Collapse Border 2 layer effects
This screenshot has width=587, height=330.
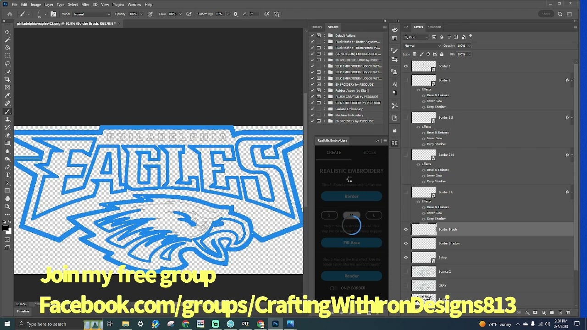click(x=572, y=80)
